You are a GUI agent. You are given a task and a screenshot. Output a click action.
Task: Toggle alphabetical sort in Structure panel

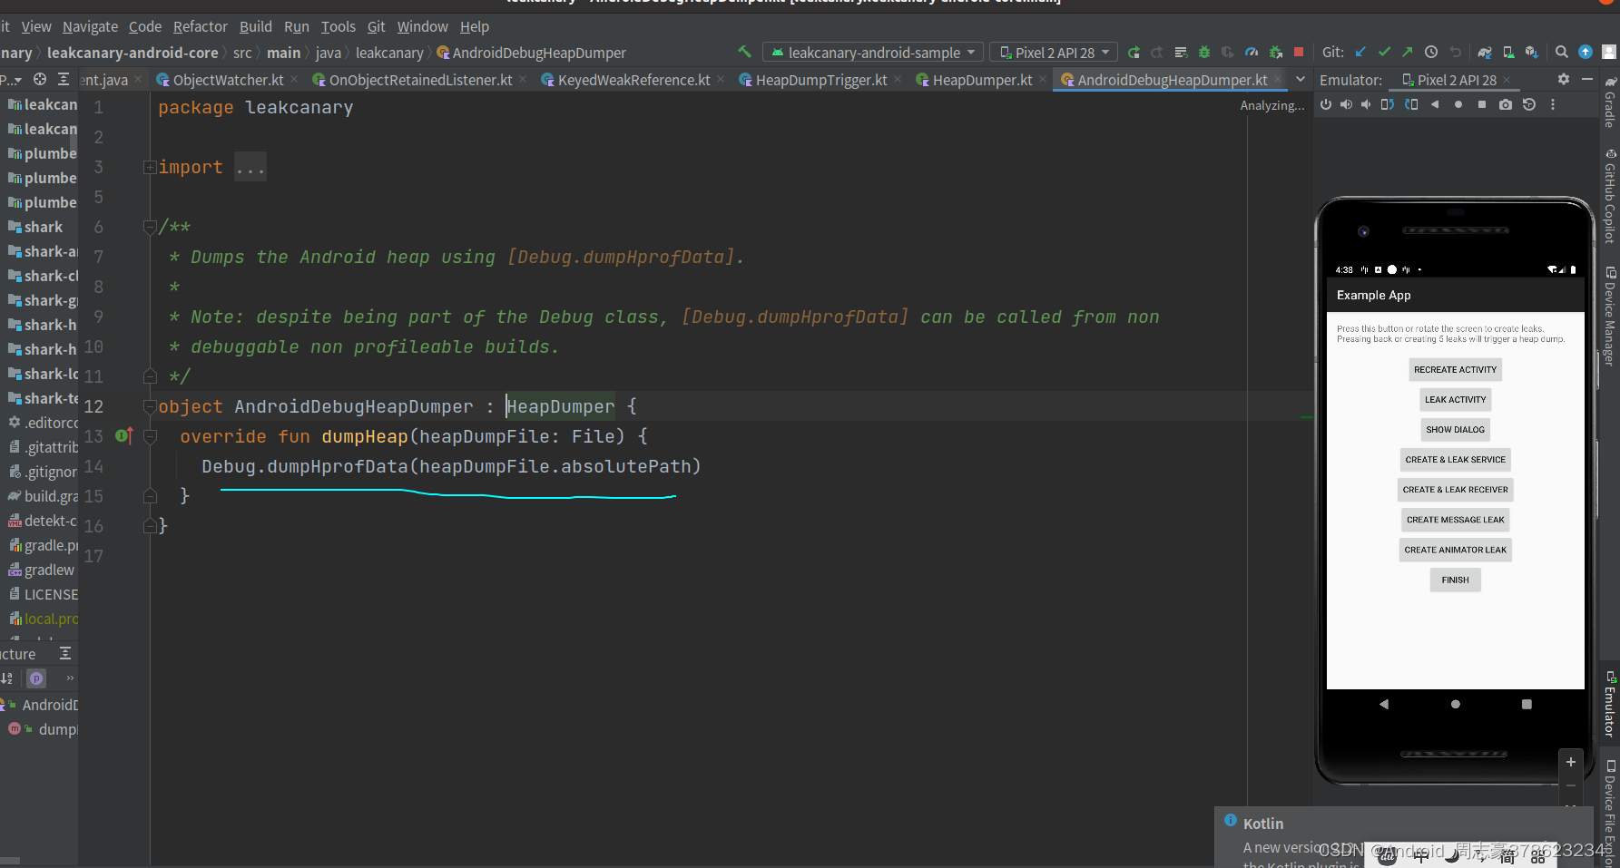7,678
